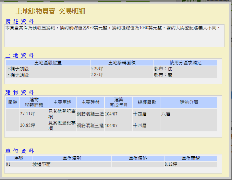Click the 車位價格 column header
232x180 pixels.
(138, 158)
